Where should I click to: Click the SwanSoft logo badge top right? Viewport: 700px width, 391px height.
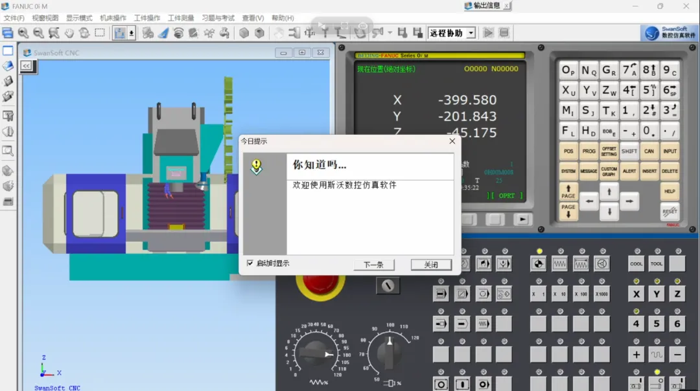(x=669, y=32)
